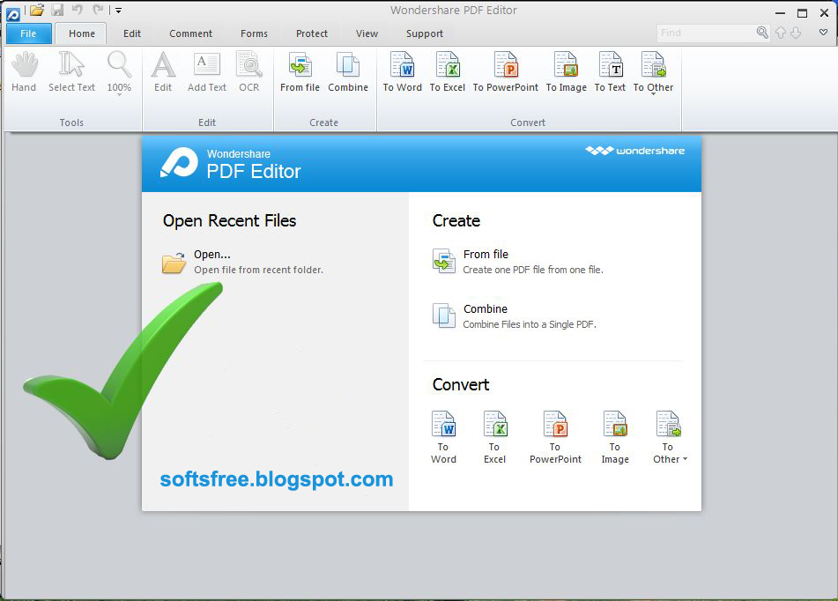Screen dimensions: 838x601
Task: Jump to previous search result arrow
Action: 781,33
